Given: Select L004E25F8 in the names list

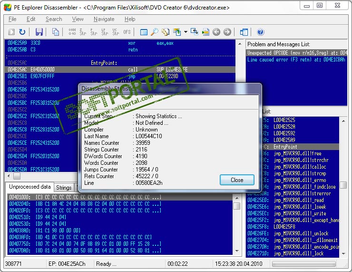Looking at the screenshot, I should point(293,227).
